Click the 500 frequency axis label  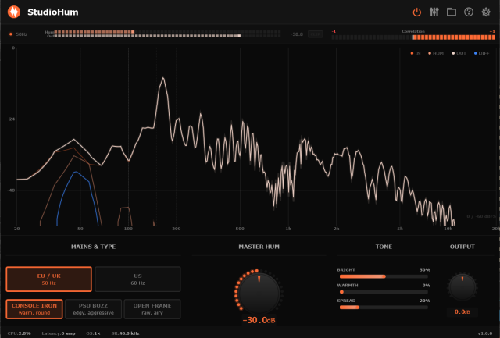coord(240,229)
